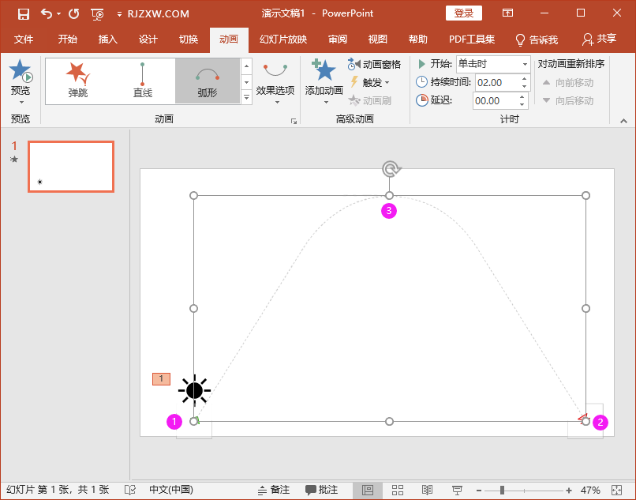Select the 弧形 arc motion path
Image resolution: width=636 pixels, height=500 pixels.
click(207, 81)
